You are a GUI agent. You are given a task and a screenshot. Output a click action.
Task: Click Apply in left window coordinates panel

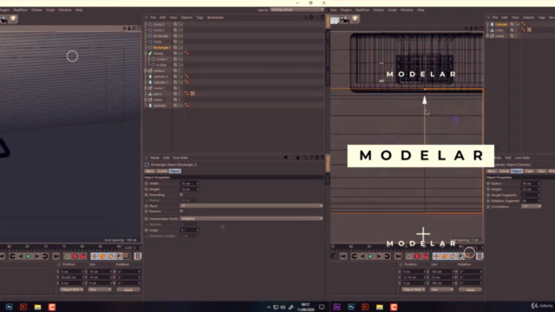128,289
